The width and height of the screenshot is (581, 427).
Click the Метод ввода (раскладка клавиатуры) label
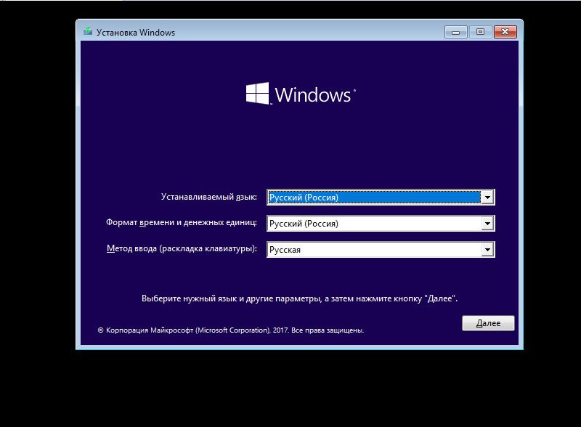coord(182,248)
